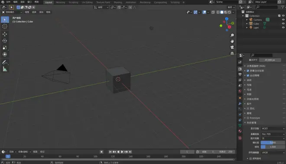Click the current frame number field
Screen dimensions: 286x164
click(x=187, y=151)
